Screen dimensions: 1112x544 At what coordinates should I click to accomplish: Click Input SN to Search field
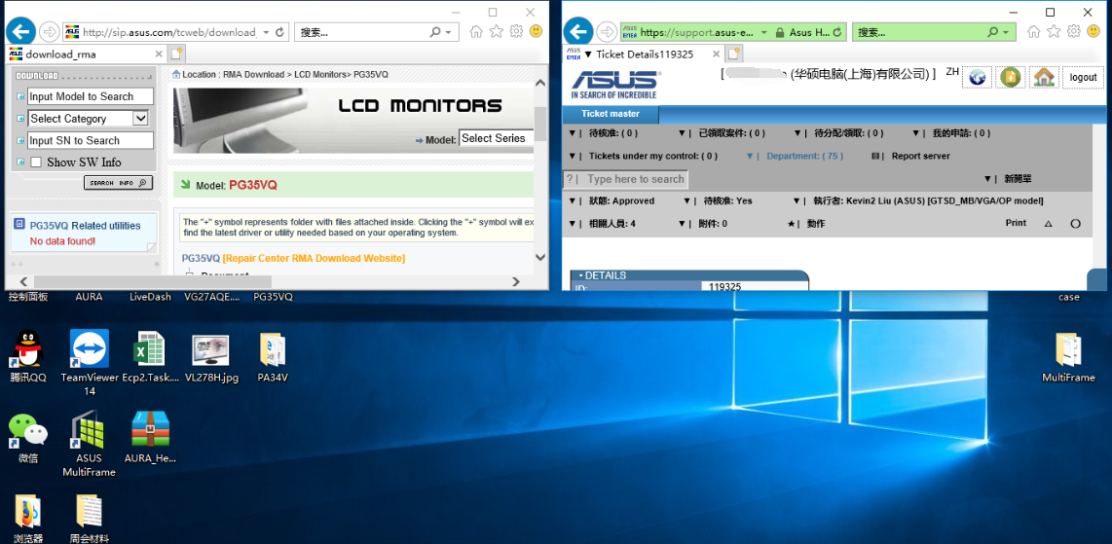click(91, 140)
